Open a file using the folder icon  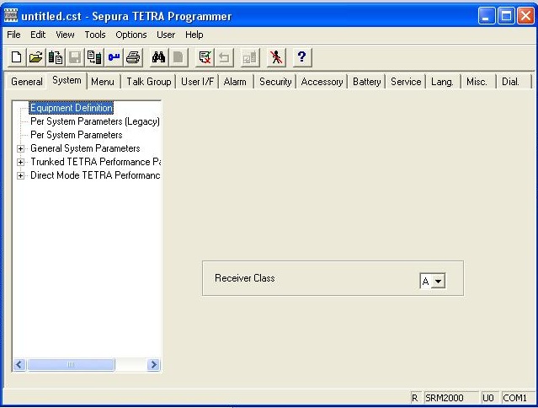coord(36,57)
